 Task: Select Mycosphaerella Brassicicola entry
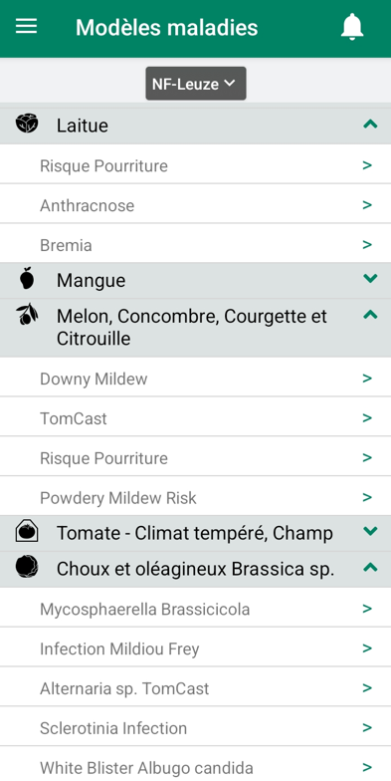195,609
